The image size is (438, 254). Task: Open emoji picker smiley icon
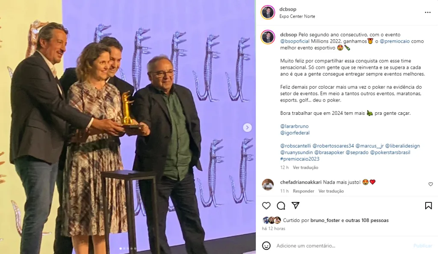266,245
